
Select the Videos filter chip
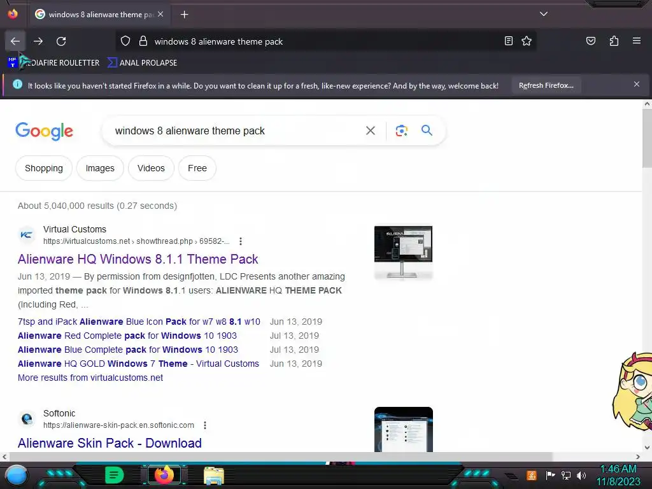pos(151,168)
